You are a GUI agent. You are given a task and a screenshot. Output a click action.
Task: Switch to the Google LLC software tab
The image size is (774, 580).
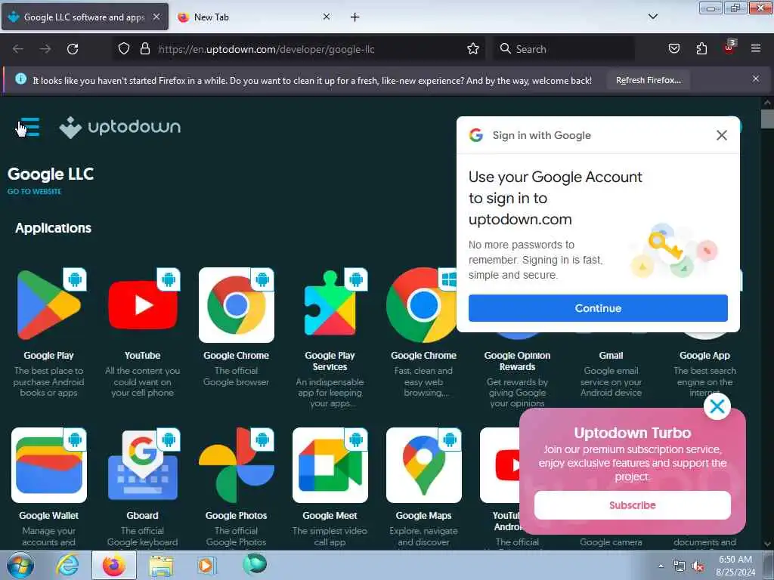(85, 17)
